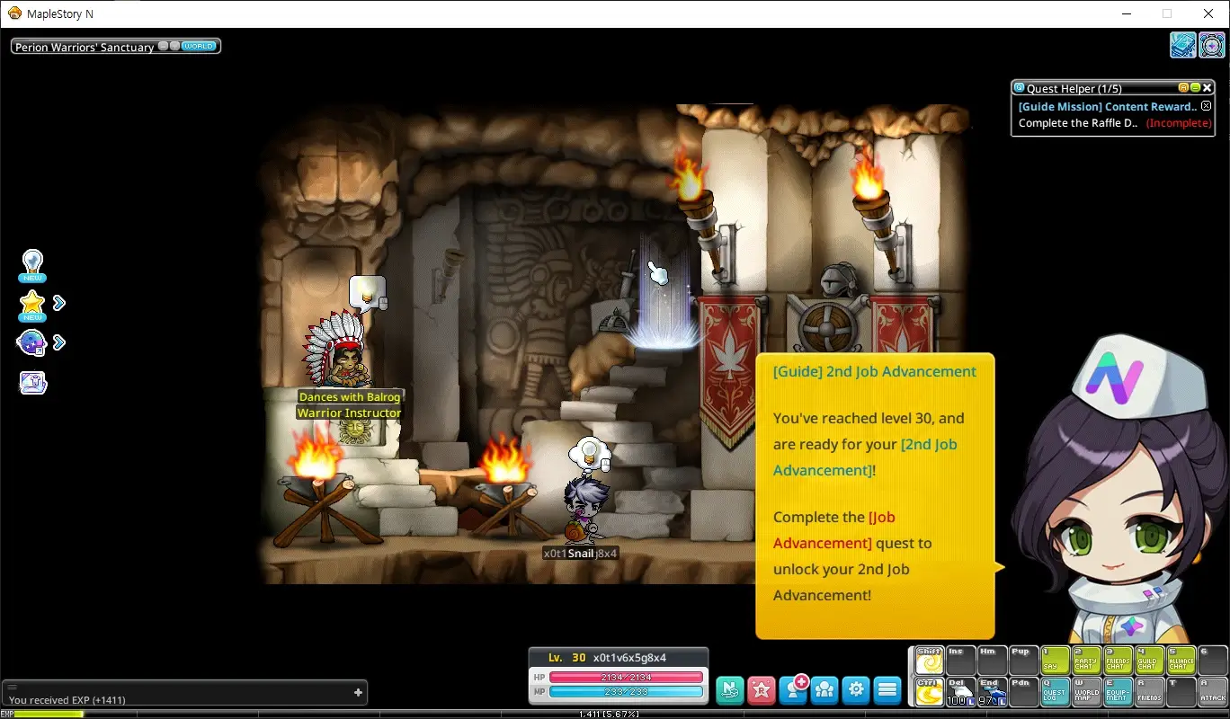Viewport: 1230px width, 719px height.
Task: Click the empty Pdn hotkey slot
Action: [x=1023, y=691]
